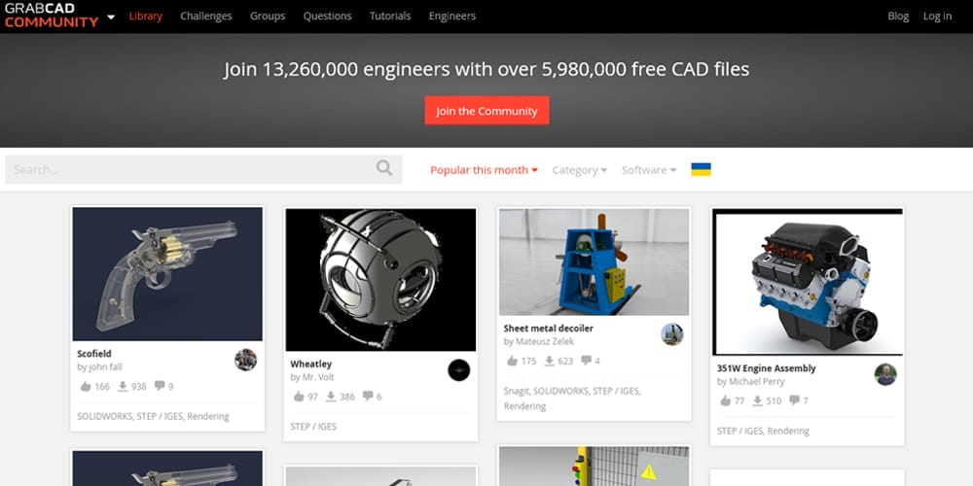Click the Ukraine flag icon

701,170
